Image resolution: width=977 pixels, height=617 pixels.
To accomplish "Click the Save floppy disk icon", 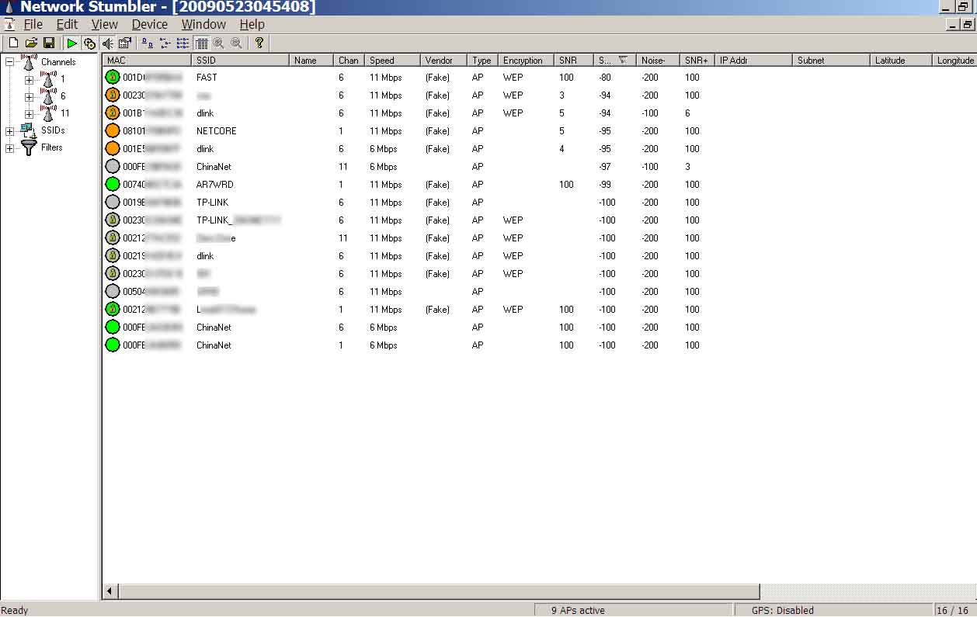I will (x=49, y=43).
